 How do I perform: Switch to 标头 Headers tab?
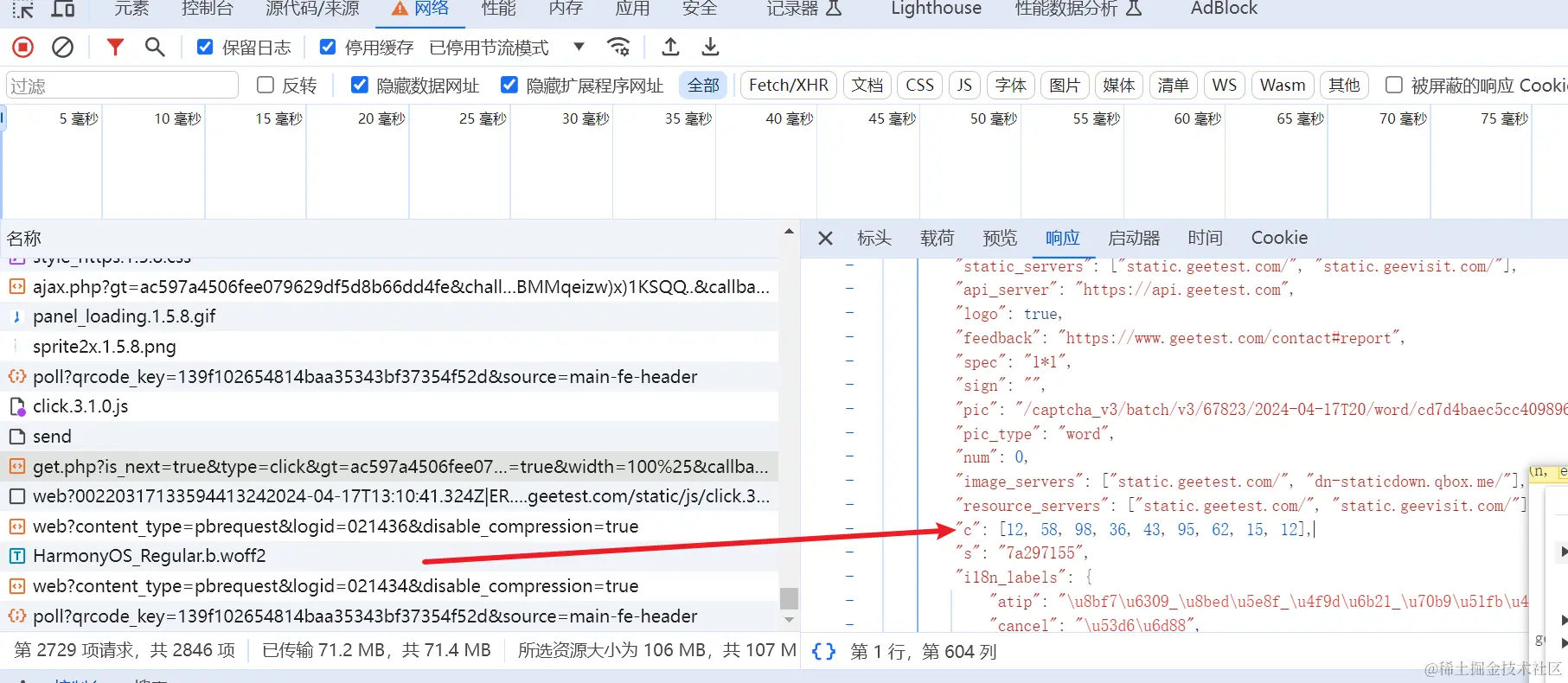click(x=874, y=238)
